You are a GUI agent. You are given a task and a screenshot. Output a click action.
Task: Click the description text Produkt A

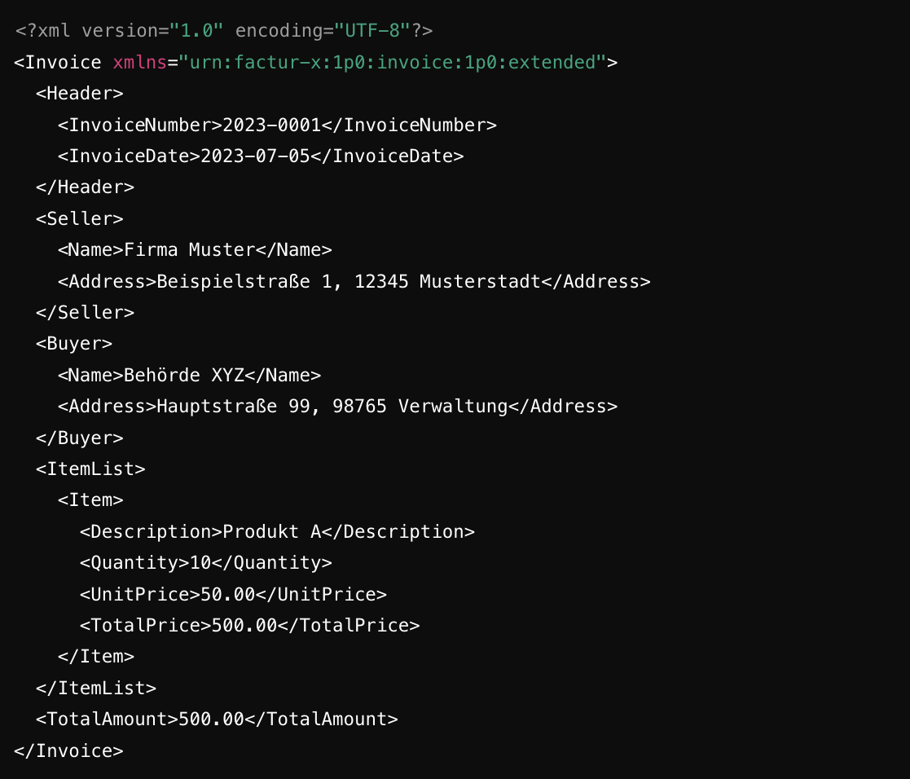pos(271,531)
